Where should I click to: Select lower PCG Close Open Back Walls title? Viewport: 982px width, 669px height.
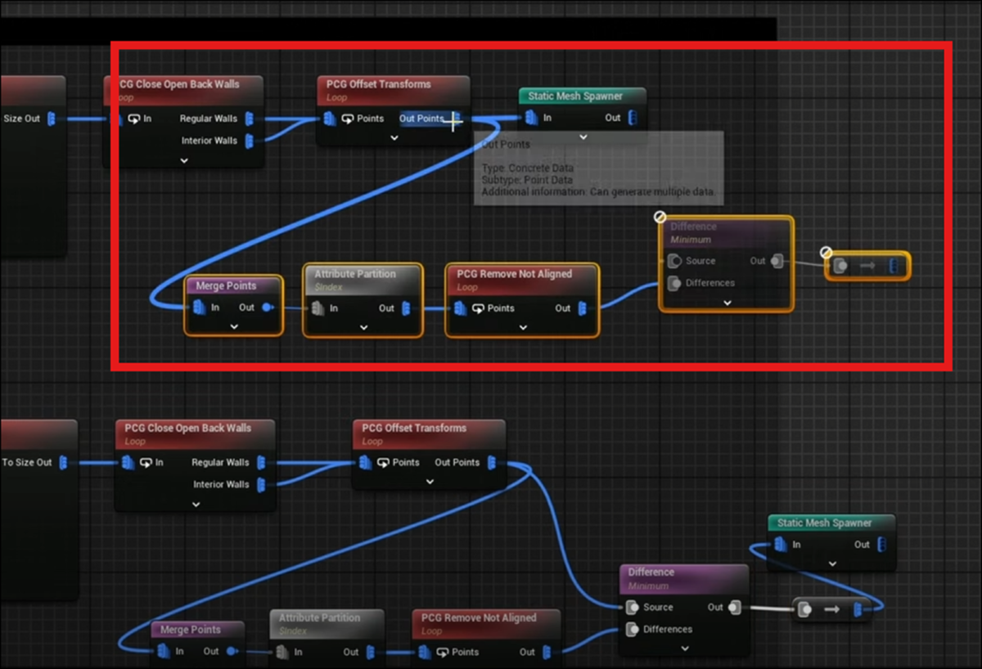pyautogui.click(x=187, y=428)
